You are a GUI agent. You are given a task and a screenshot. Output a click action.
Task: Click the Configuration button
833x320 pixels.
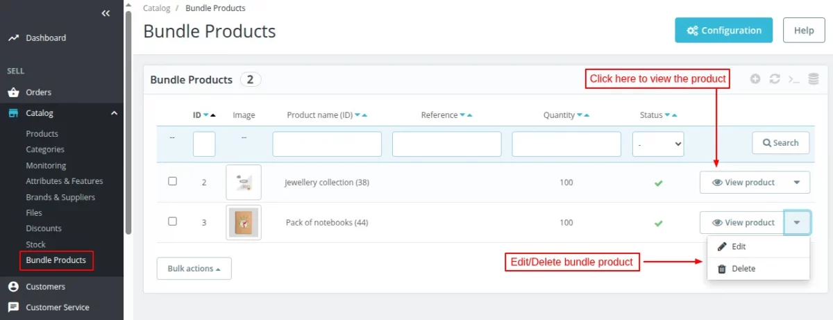point(723,31)
